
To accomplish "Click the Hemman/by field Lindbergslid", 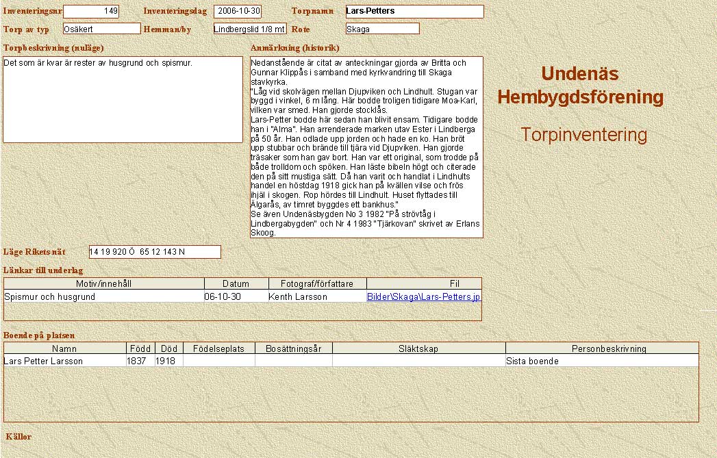I will [249, 29].
